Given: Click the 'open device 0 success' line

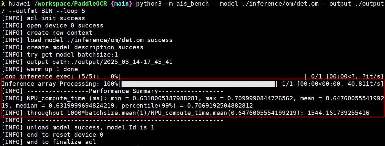Looking at the screenshot, I should click(65, 25).
